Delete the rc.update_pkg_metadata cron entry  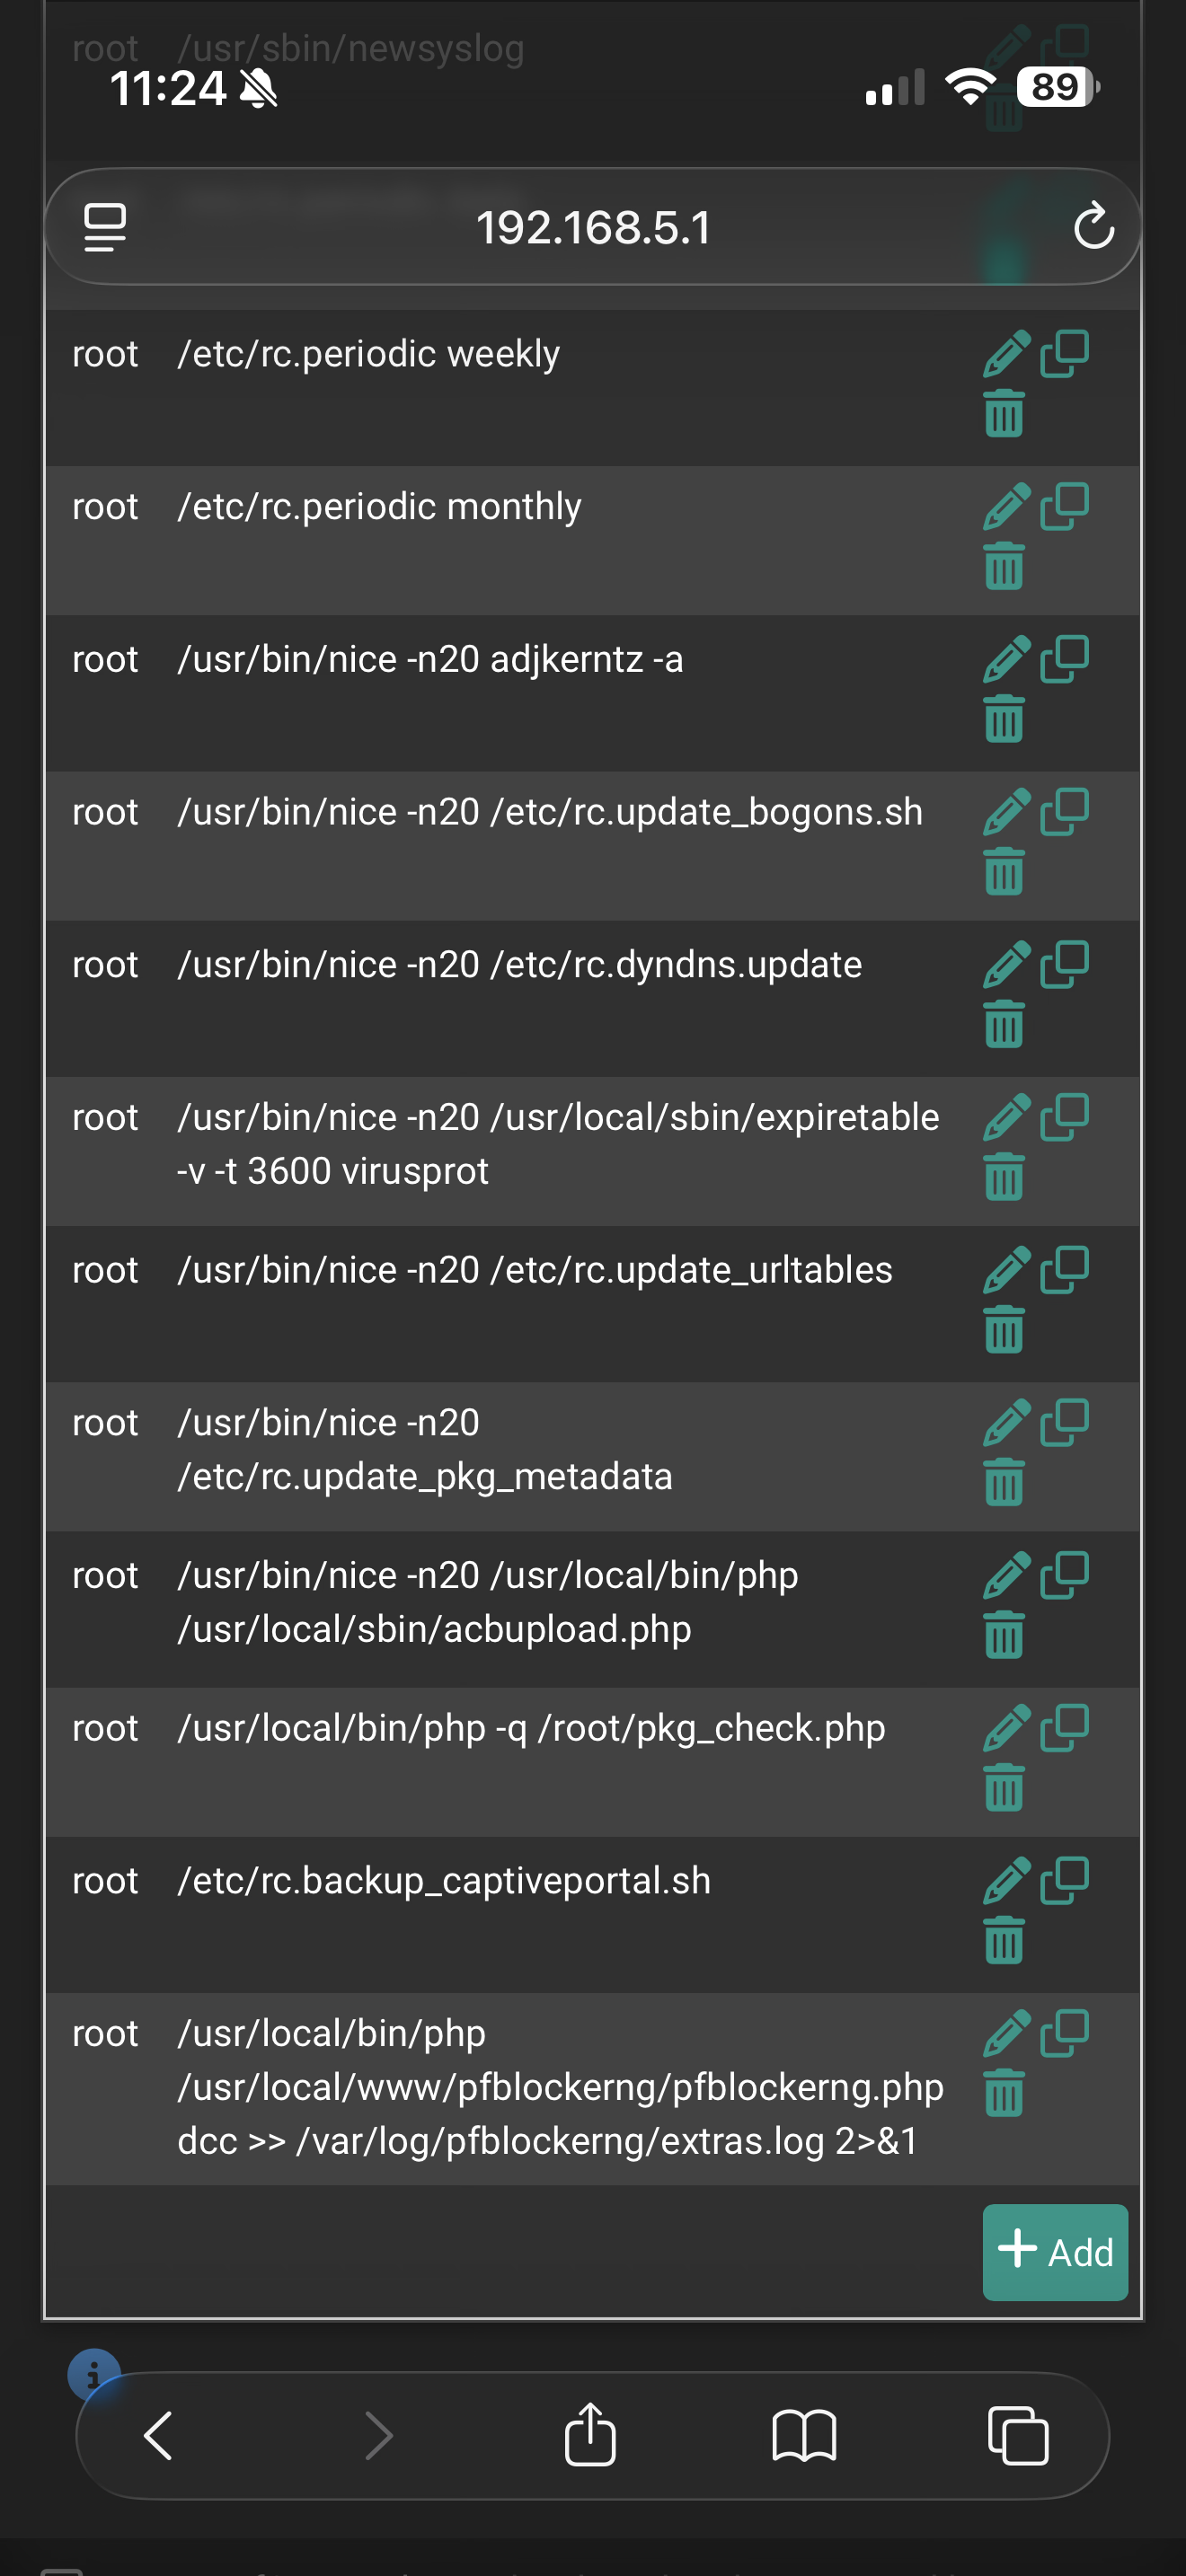(1004, 1482)
